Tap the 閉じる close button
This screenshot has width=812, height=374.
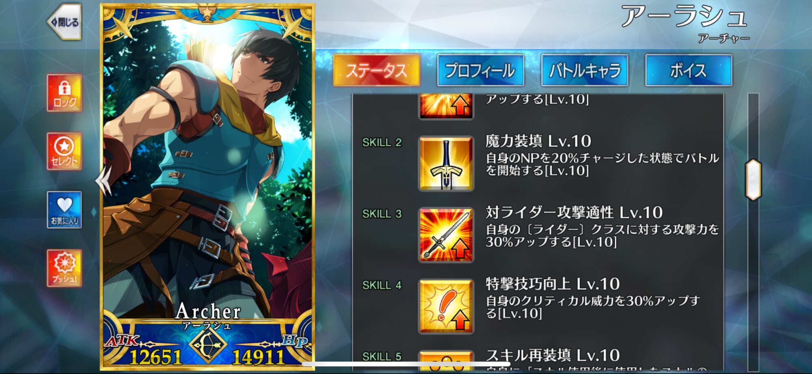pyautogui.click(x=65, y=22)
